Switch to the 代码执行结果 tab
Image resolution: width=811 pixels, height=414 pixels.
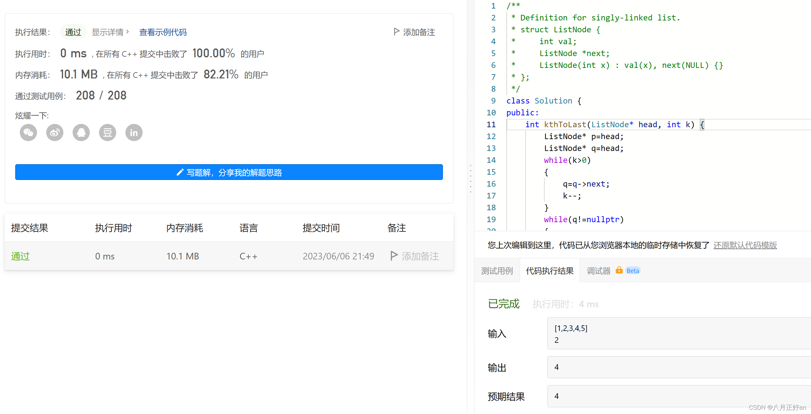pos(550,271)
